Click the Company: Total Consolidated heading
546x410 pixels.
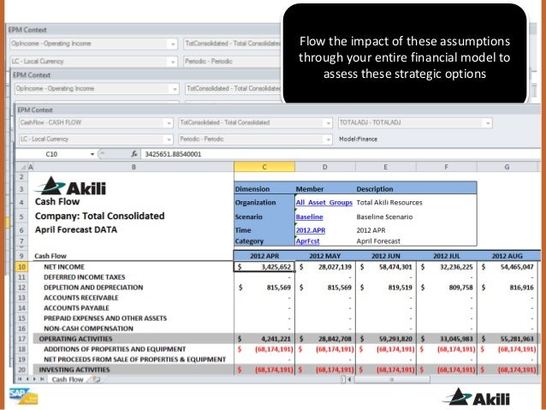coord(99,216)
